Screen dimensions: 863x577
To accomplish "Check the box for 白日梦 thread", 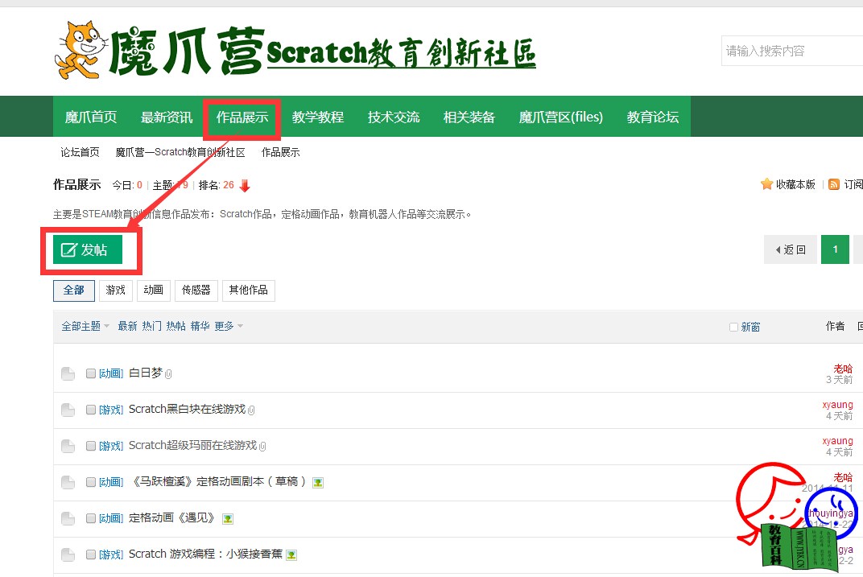I will click(x=91, y=373).
